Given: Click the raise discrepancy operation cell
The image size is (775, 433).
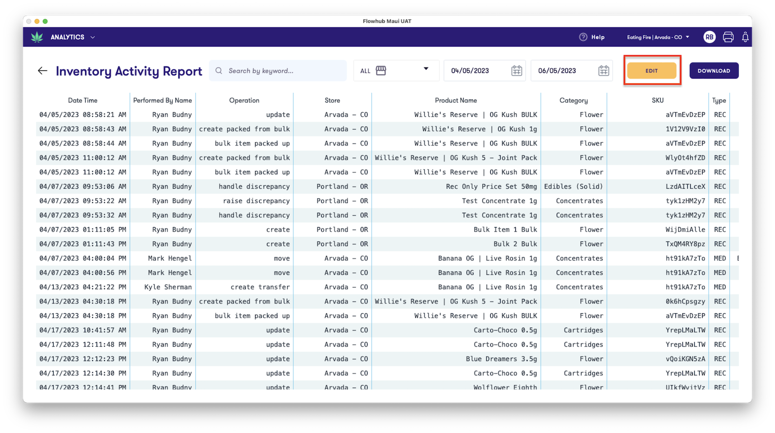Looking at the screenshot, I should click(x=256, y=201).
